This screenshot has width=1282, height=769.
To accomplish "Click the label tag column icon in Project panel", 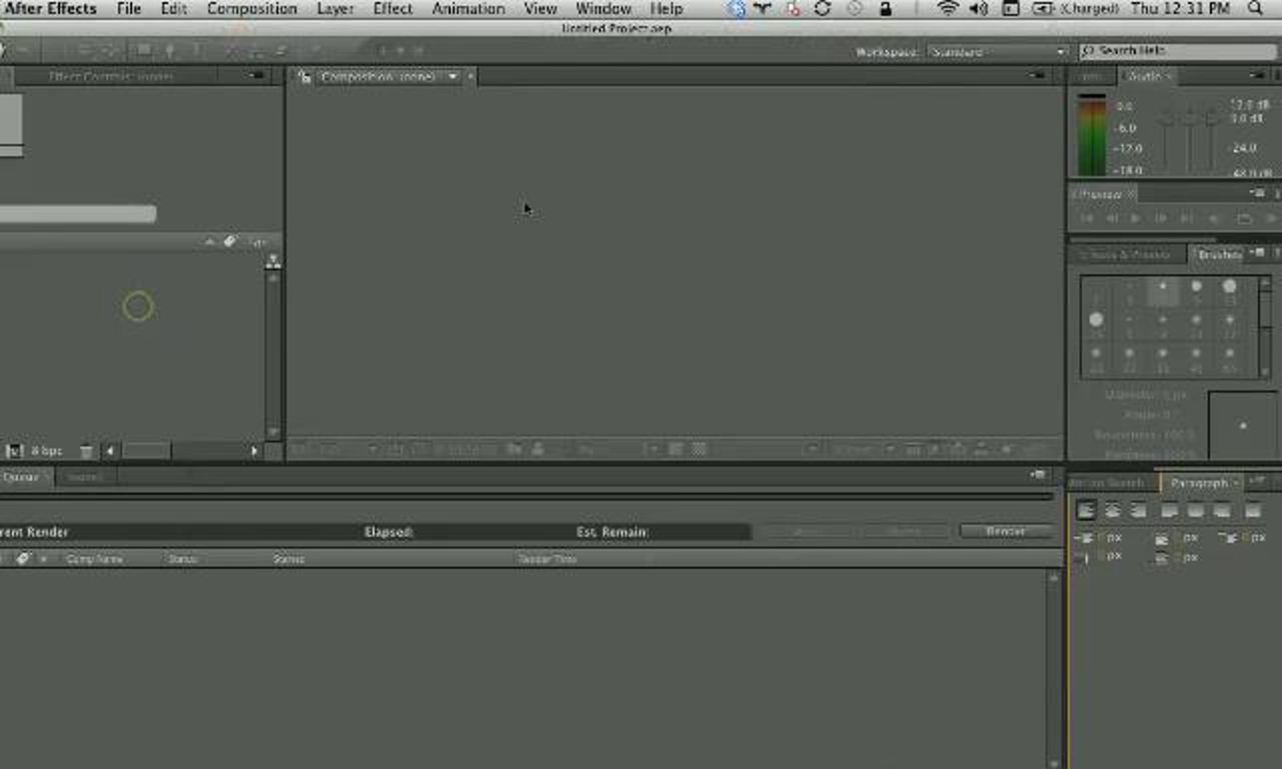I will click(230, 242).
